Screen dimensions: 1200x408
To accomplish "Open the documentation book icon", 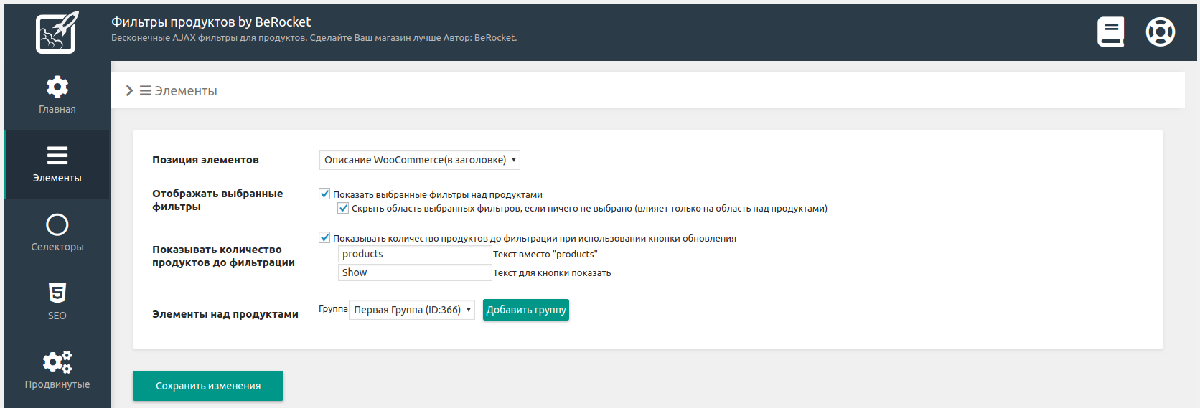I will coord(1110,32).
